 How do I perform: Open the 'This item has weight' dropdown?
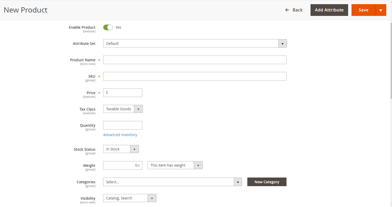coord(175,165)
